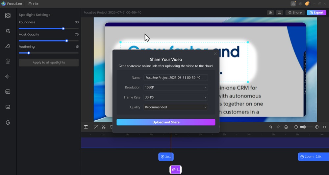
Task: Open the audio waveform sidebar icon
Action: click(8, 76)
